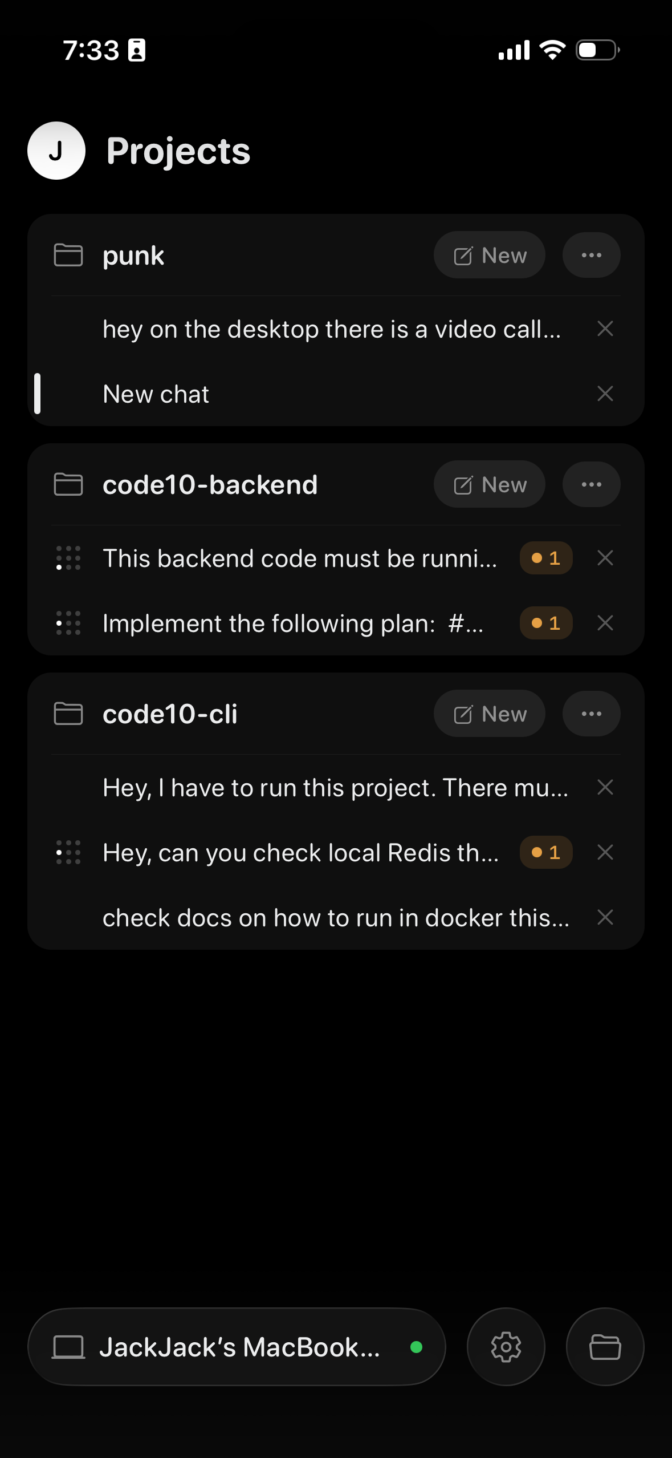Image resolution: width=672 pixels, height=1458 pixels.
Task: Select the "This backend code must be runni..." chat
Action: tap(299, 558)
